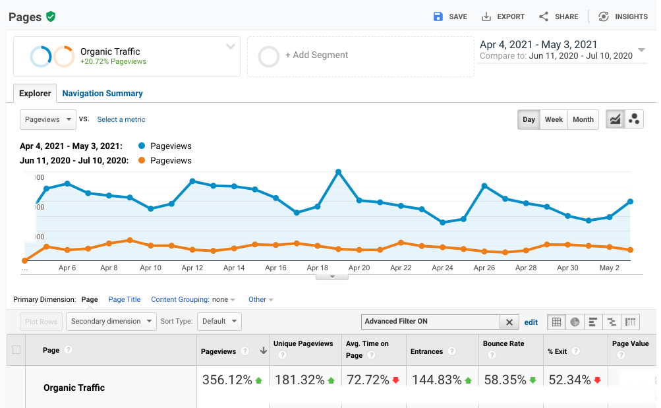Open the date range picker arrow
The height and width of the screenshot is (408, 661).
[642, 50]
